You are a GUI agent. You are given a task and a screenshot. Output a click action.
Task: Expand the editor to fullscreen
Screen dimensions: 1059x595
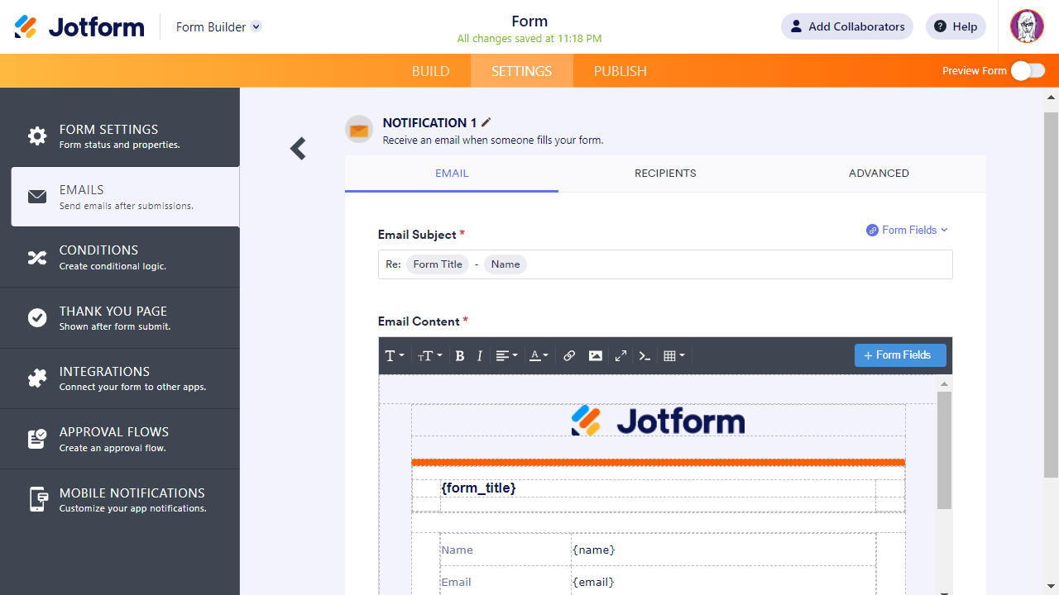pyautogui.click(x=621, y=356)
